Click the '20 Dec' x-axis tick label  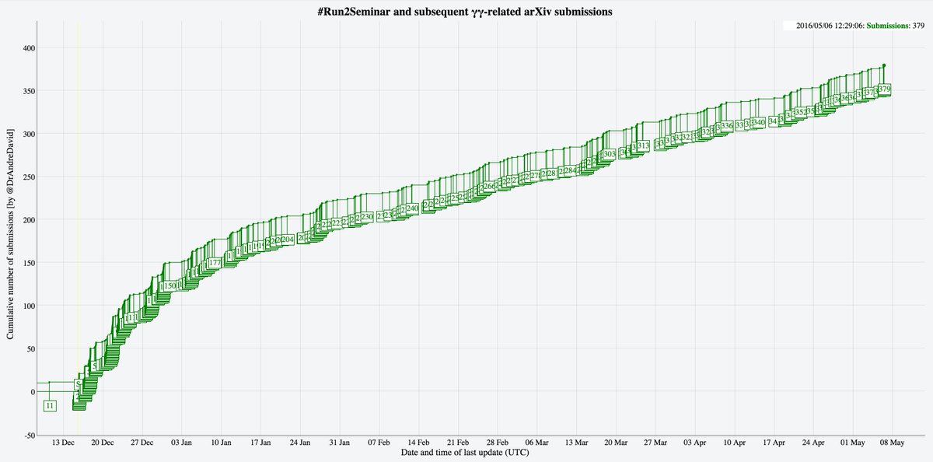[x=103, y=443]
